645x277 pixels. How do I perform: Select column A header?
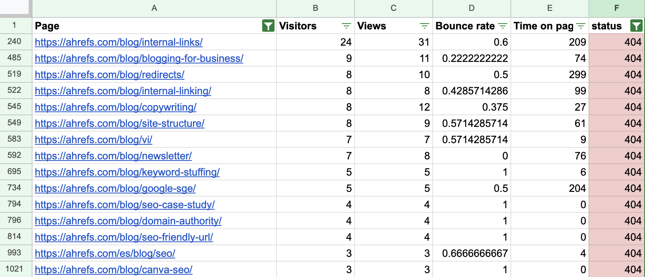pyautogui.click(x=154, y=7)
